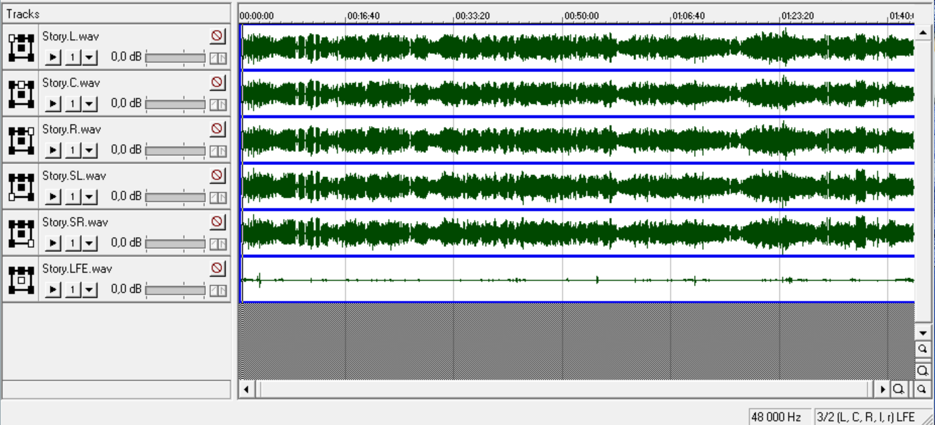Screen dimensions: 935x425
Task: Mute the Story.R.wav track
Action: pyautogui.click(x=217, y=129)
